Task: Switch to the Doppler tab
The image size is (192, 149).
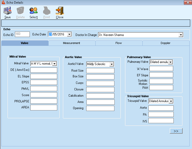Action: pyautogui.click(x=166, y=43)
